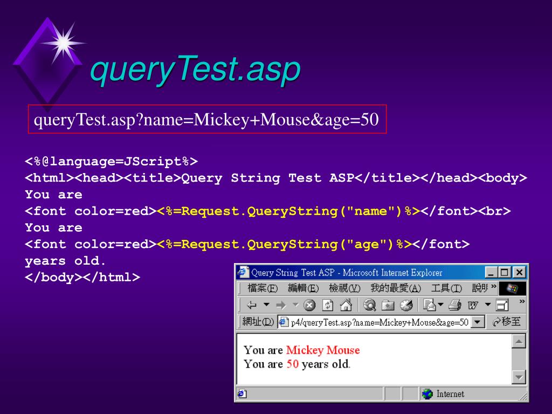Click the 網址(D) address label

(258, 322)
